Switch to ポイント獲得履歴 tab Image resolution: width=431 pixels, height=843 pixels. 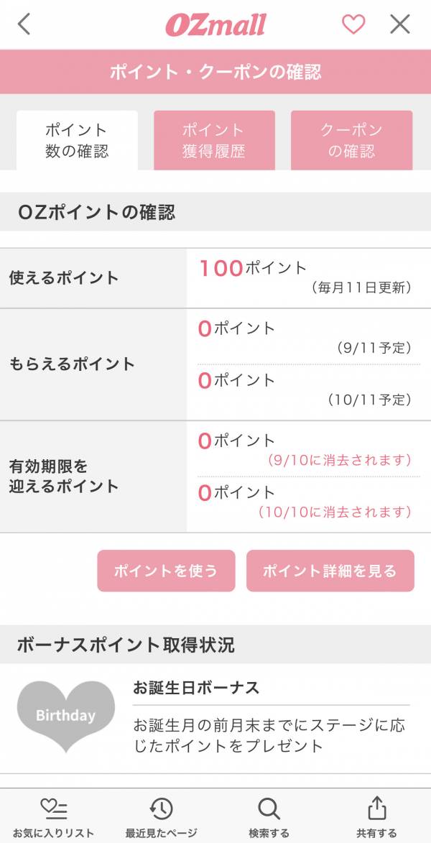214,141
